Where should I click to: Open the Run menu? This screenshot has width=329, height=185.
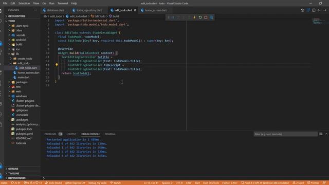pyautogui.click(x=51, y=4)
